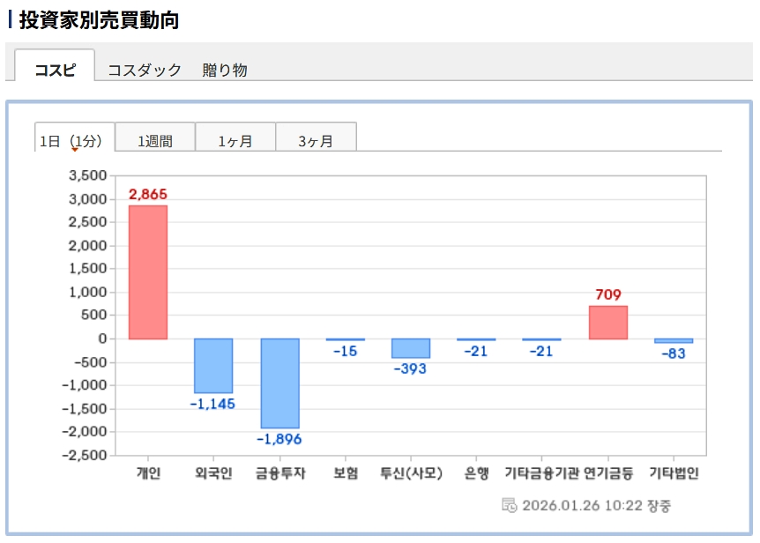This screenshot has width=760, height=543.
Task: Click the blue 외국인 bar showing -1,145
Action: click(x=213, y=365)
